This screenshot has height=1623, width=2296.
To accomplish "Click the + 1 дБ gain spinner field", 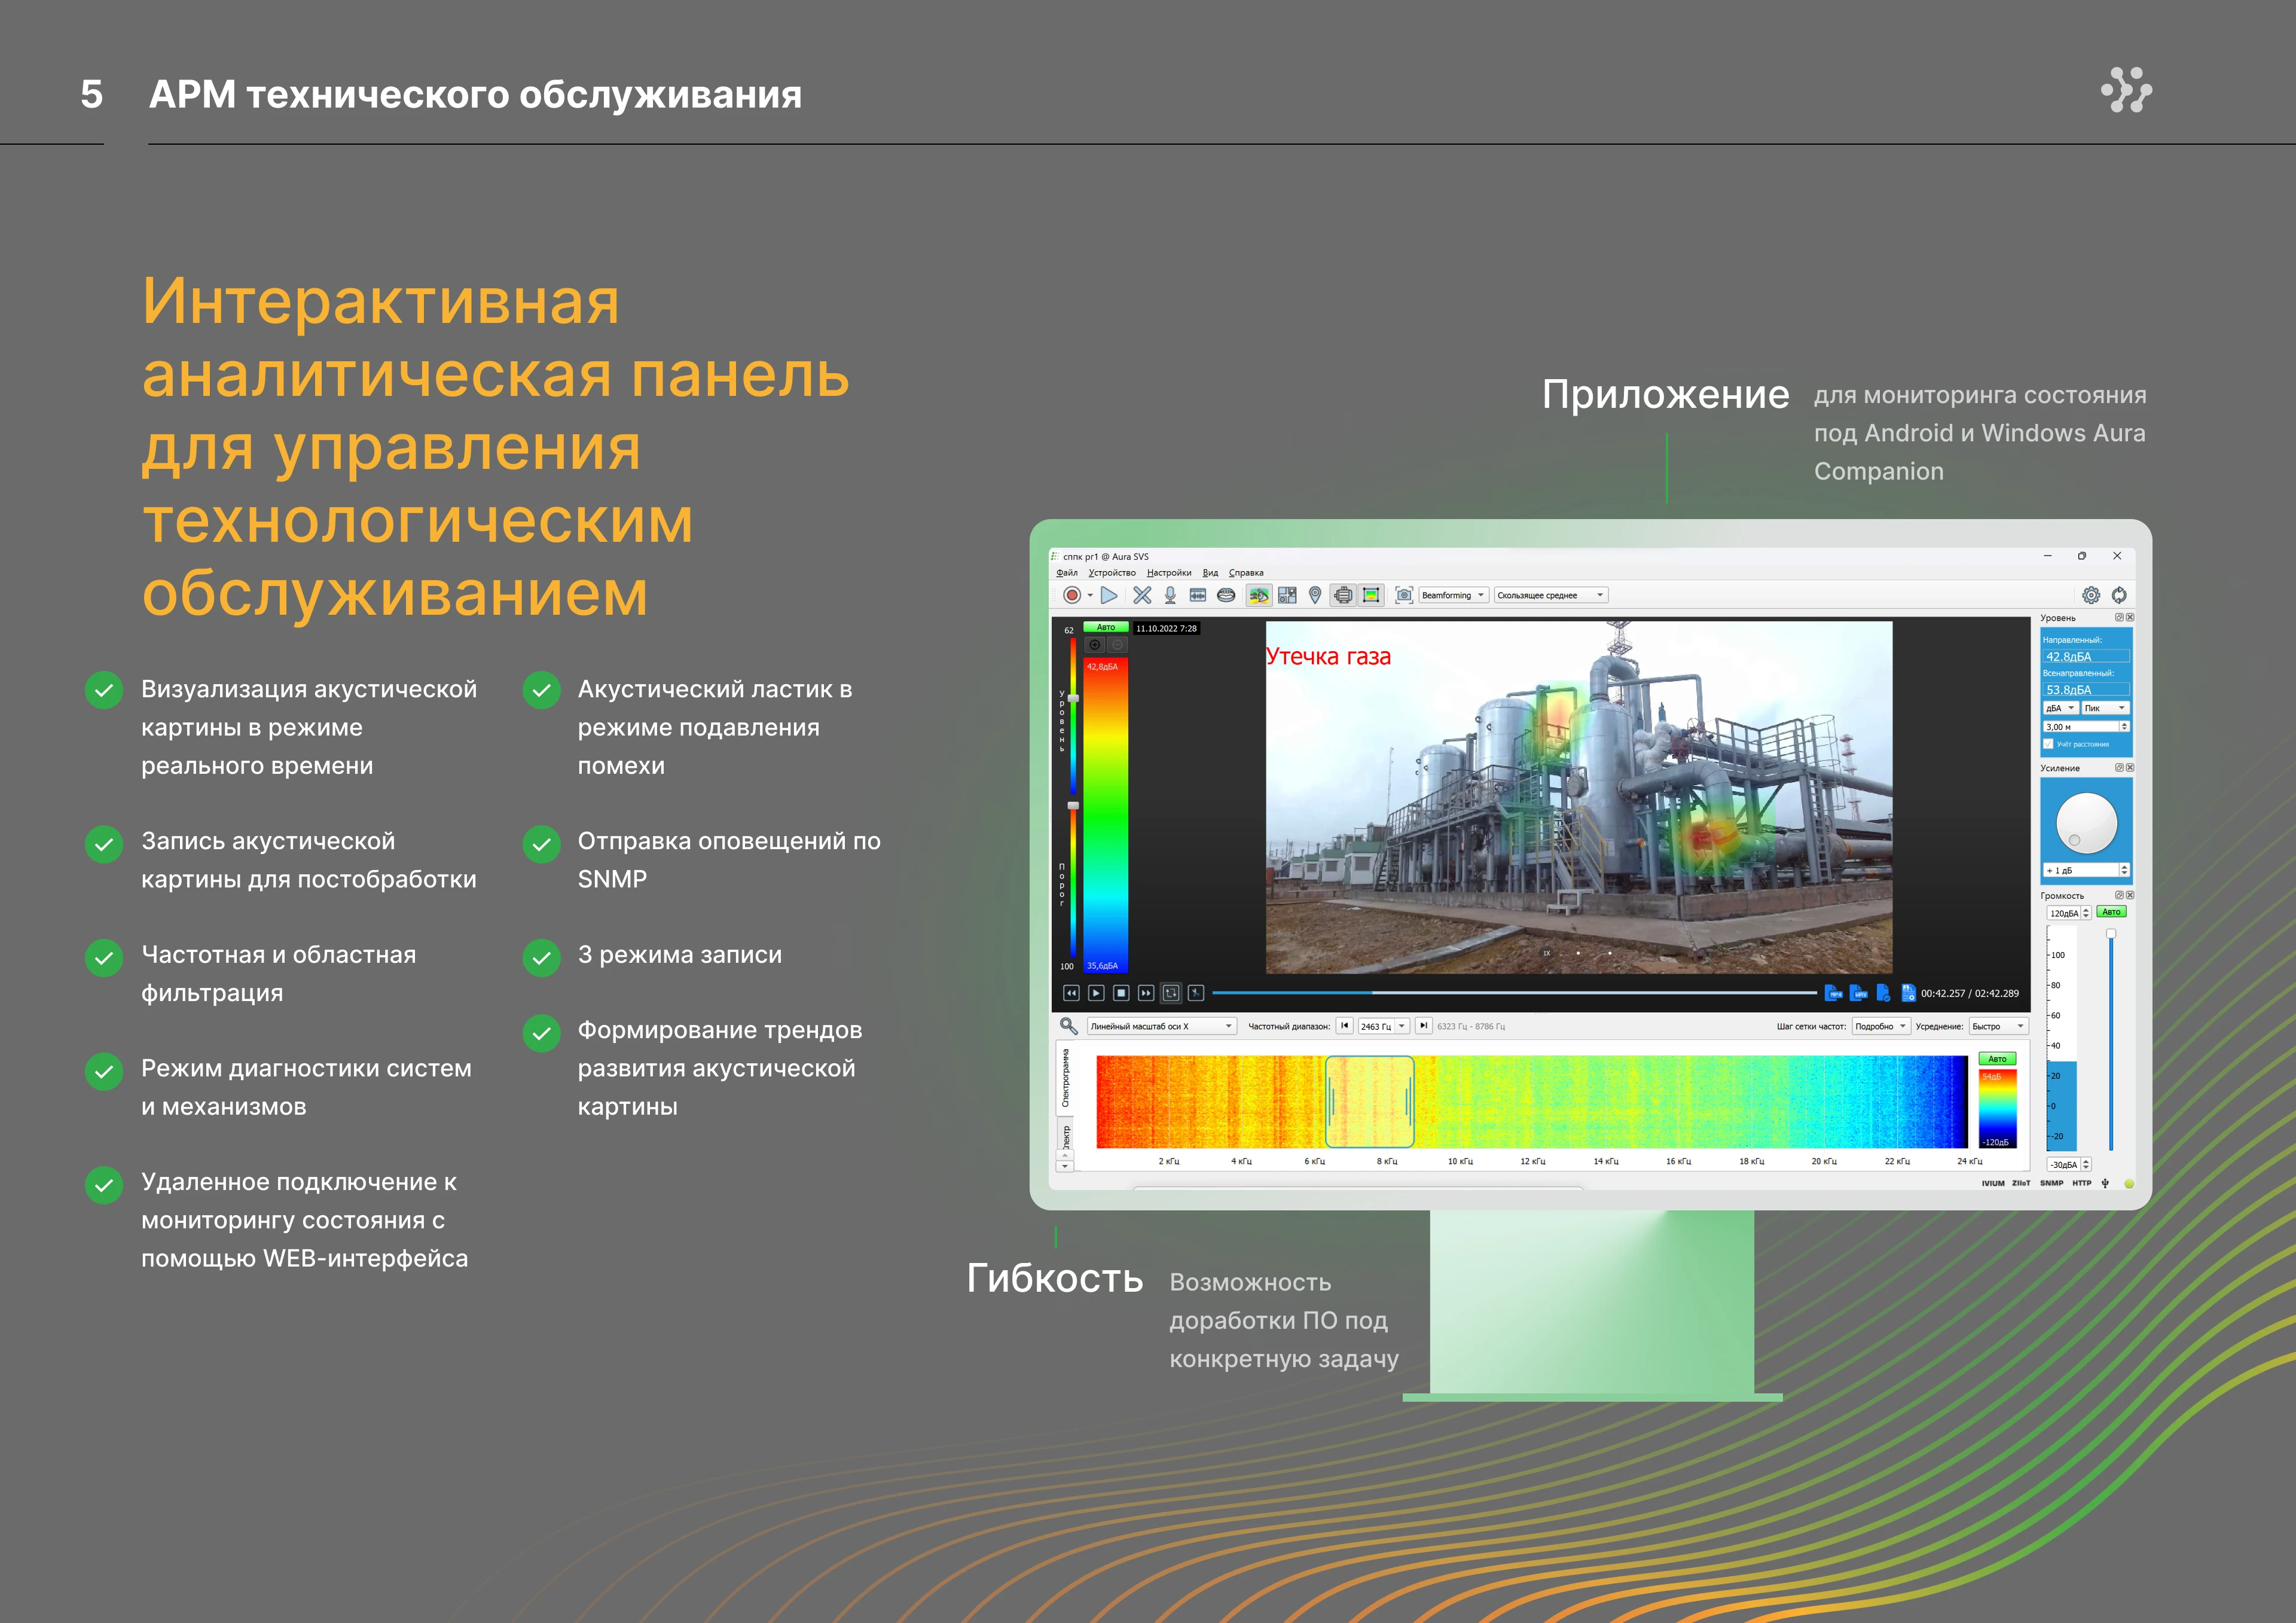I will [2086, 870].
